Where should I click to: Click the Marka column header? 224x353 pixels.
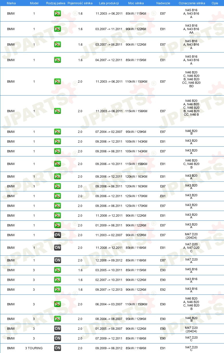point(11,3)
